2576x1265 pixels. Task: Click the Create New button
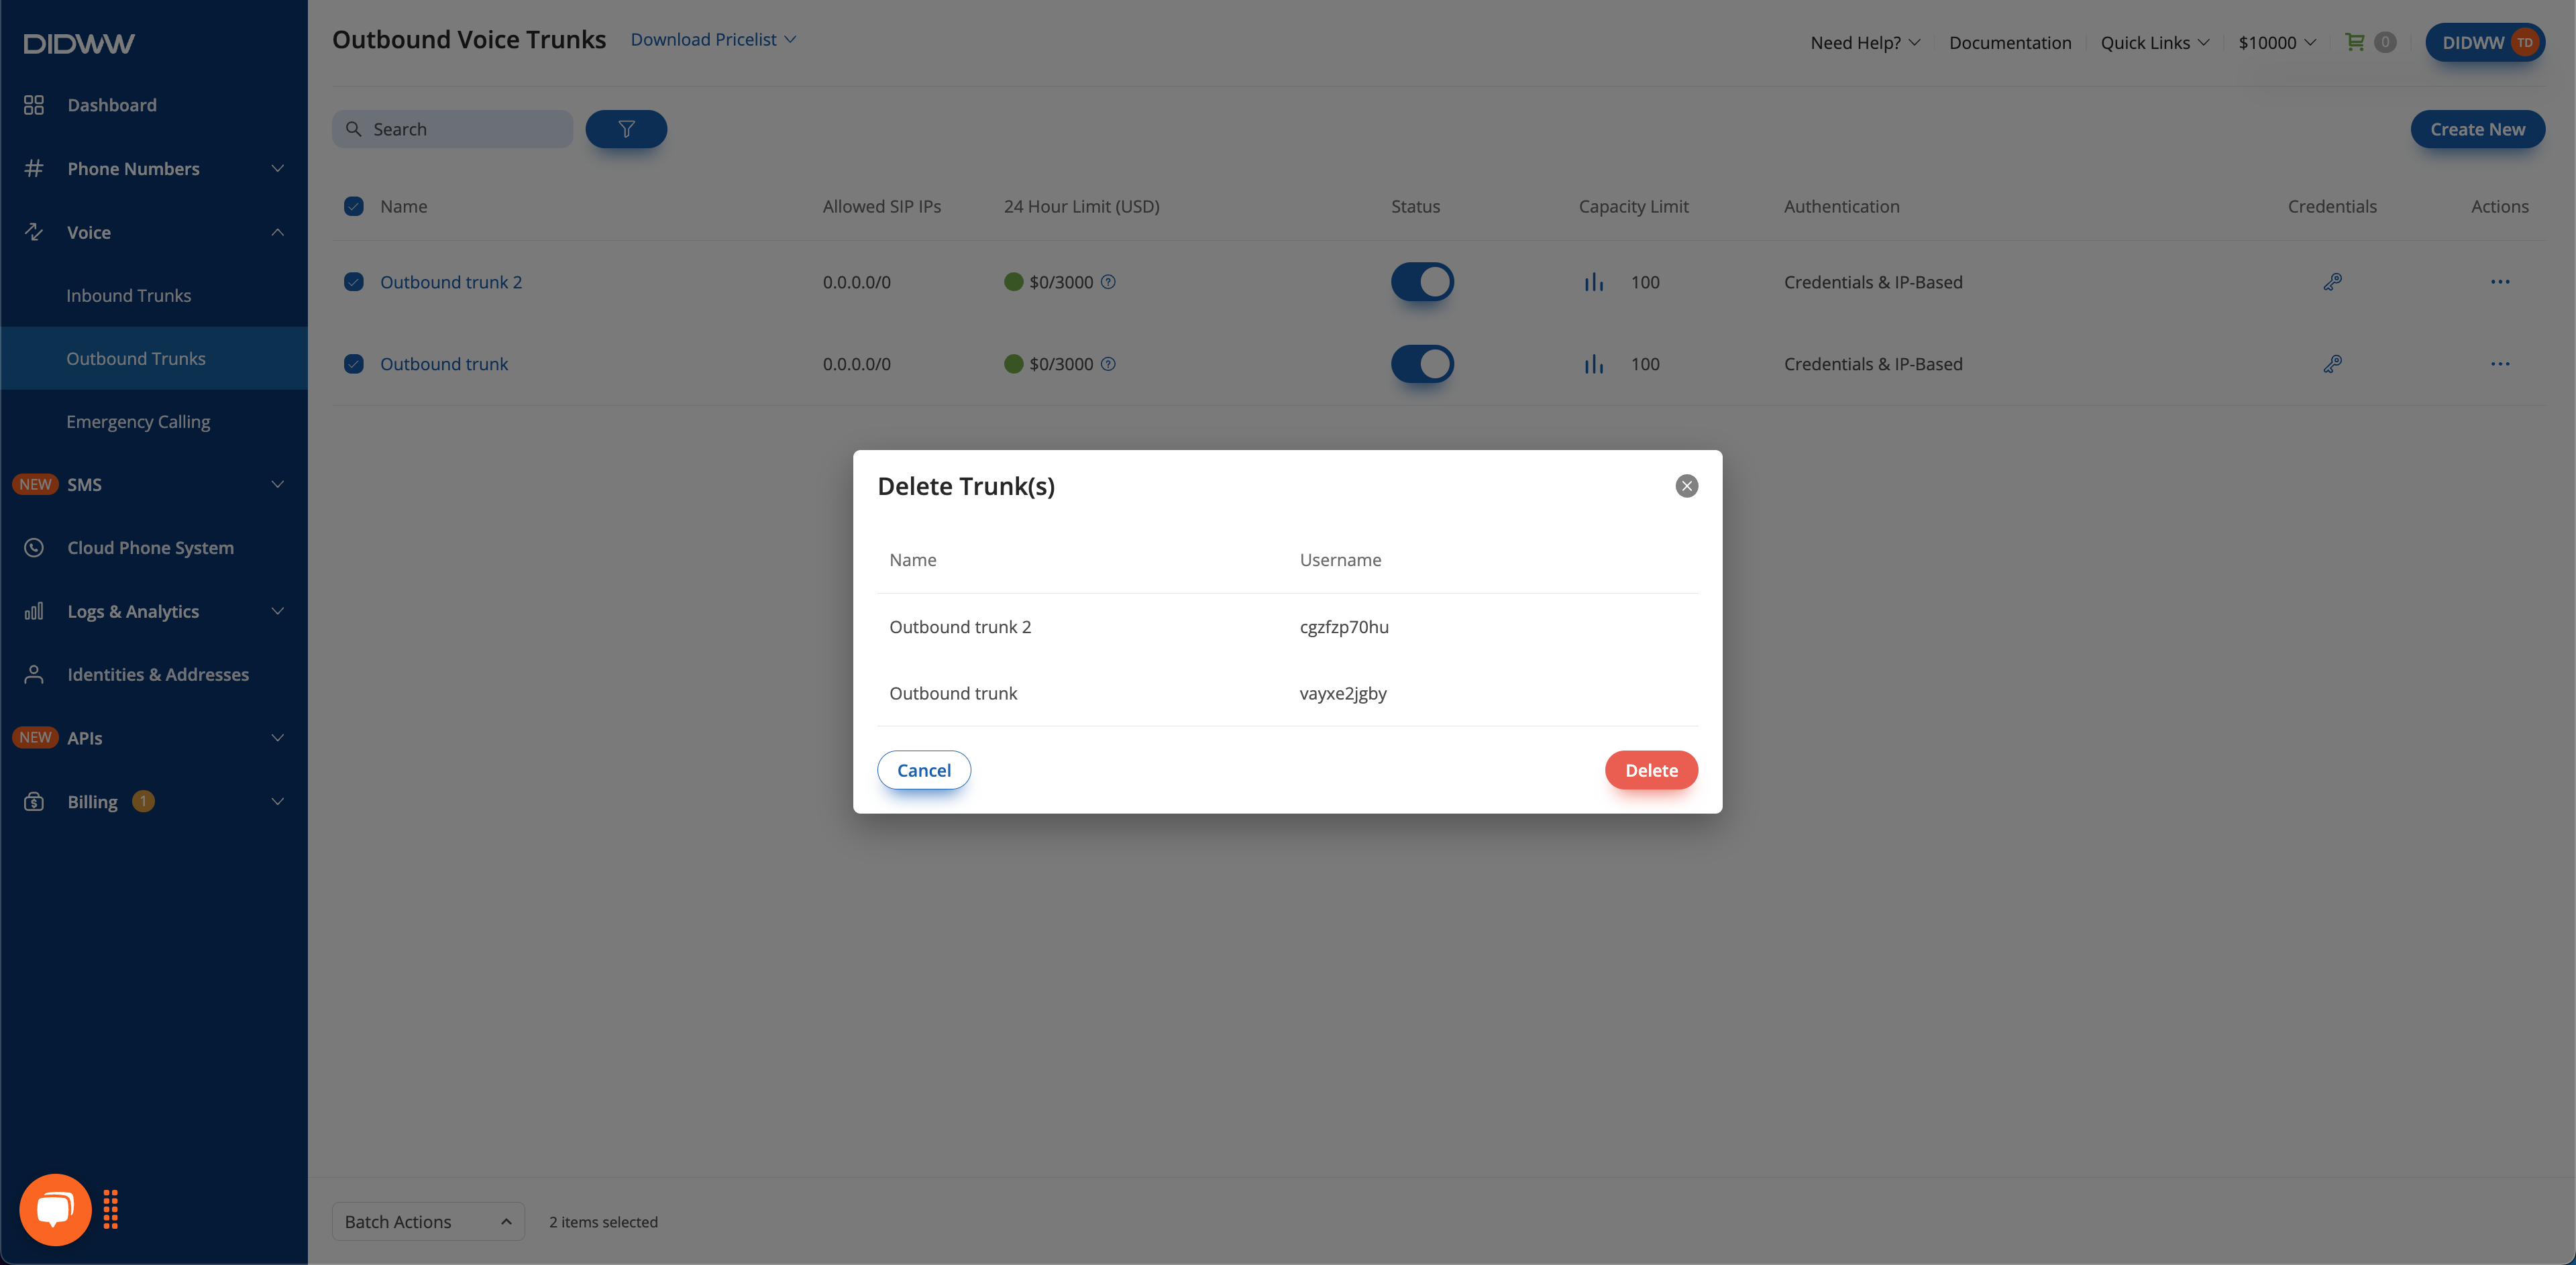click(2477, 129)
